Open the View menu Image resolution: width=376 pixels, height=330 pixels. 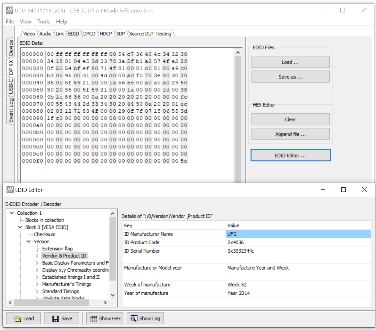(x=26, y=21)
